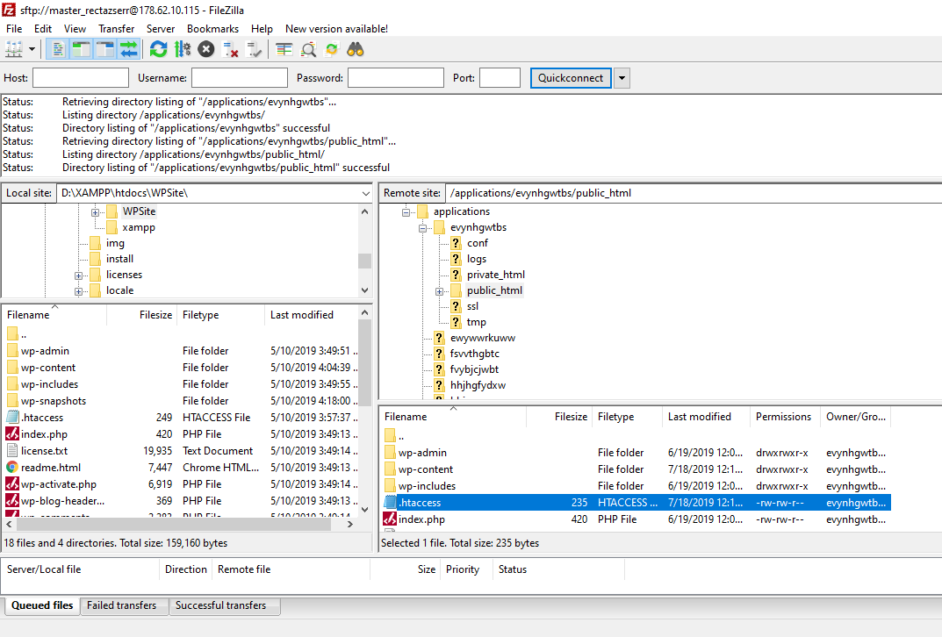Toggle the message log display
This screenshot has height=637, width=942.
coord(58,49)
